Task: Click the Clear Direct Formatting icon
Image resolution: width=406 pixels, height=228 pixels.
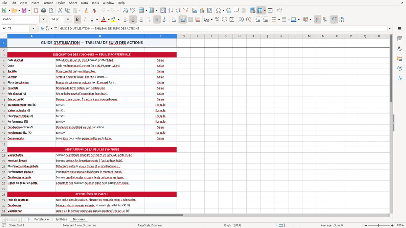Action: [94, 10]
